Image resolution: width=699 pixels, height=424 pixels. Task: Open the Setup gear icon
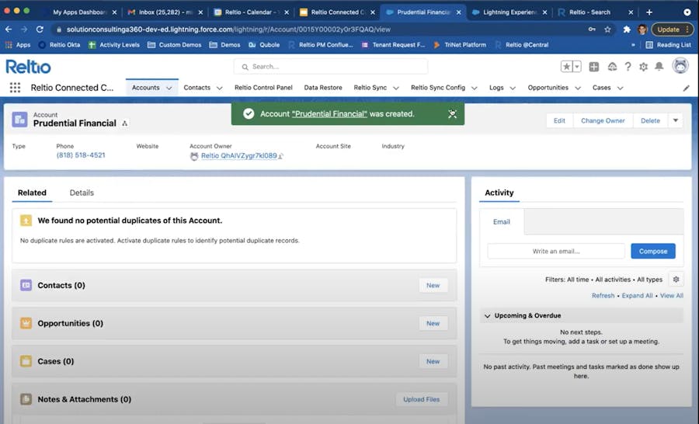(x=643, y=67)
